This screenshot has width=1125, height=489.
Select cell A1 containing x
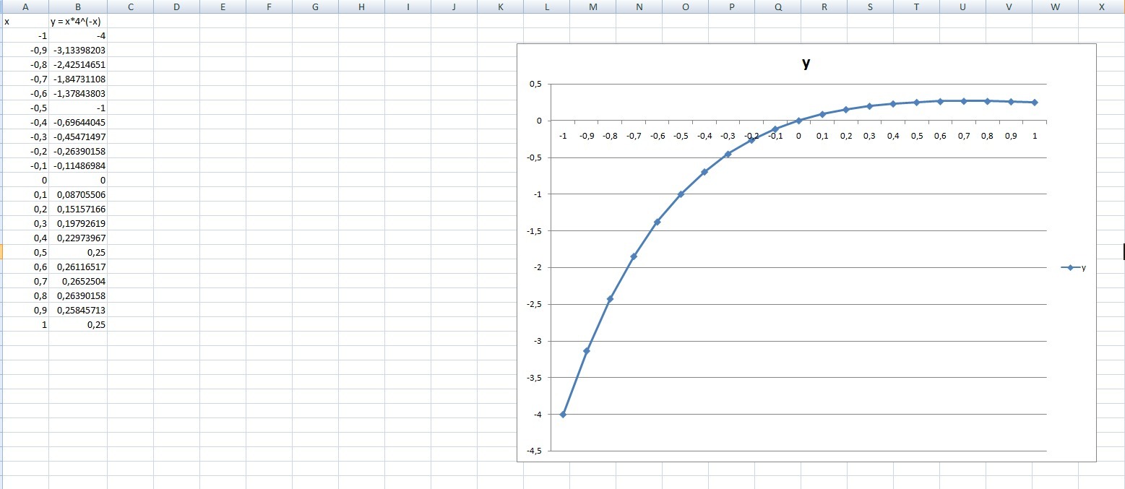(26, 21)
